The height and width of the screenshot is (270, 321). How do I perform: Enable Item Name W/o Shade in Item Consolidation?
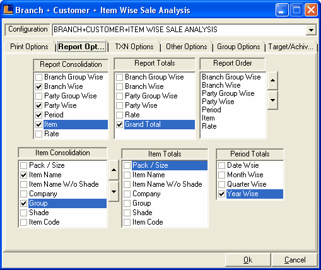point(23,184)
